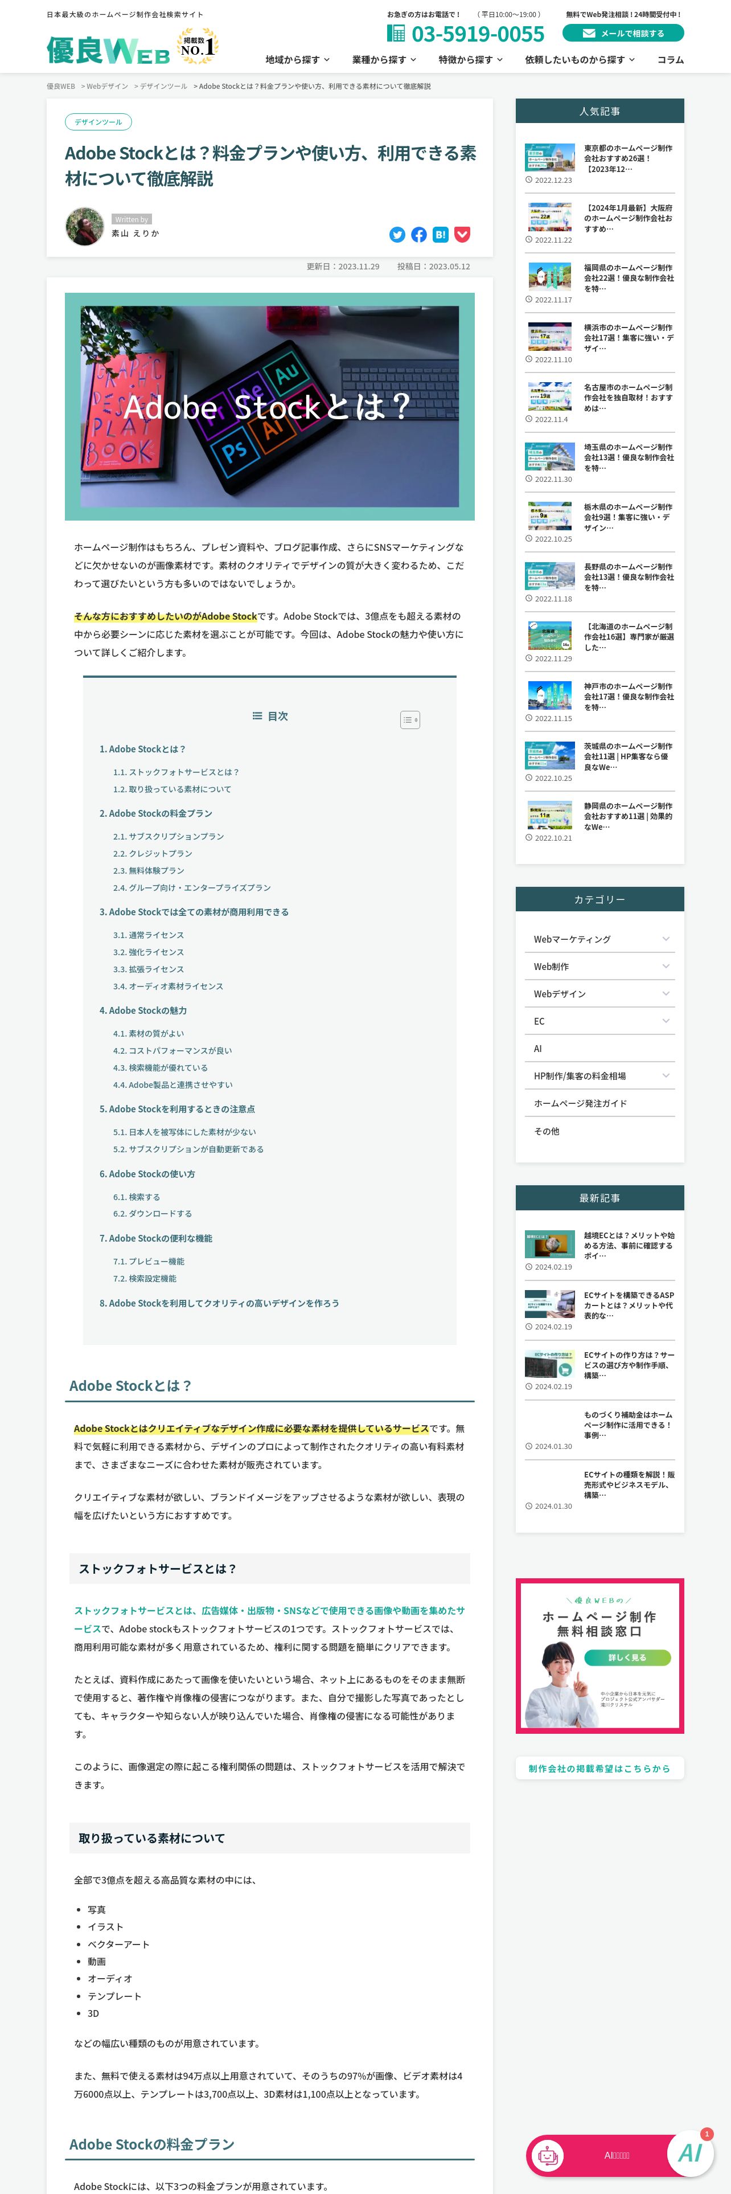The width and height of the screenshot is (731, 2194).
Task: Open 地域から探す dropdown menu
Action: click(297, 60)
